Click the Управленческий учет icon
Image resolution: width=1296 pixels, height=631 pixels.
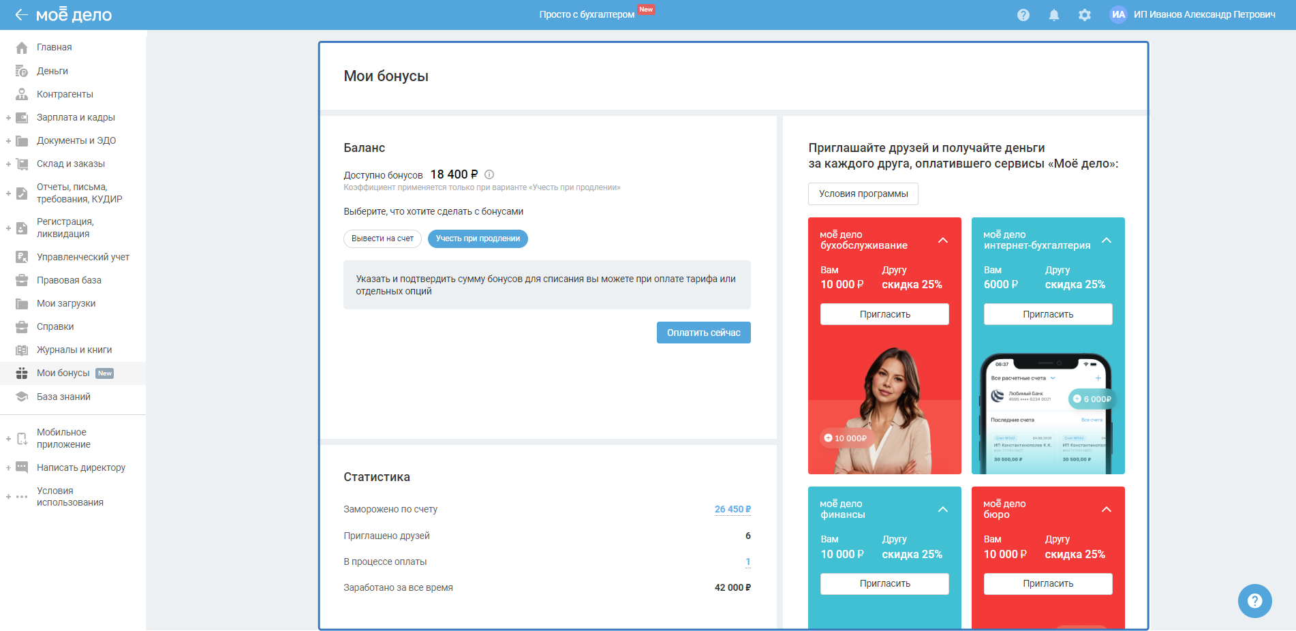(x=22, y=257)
